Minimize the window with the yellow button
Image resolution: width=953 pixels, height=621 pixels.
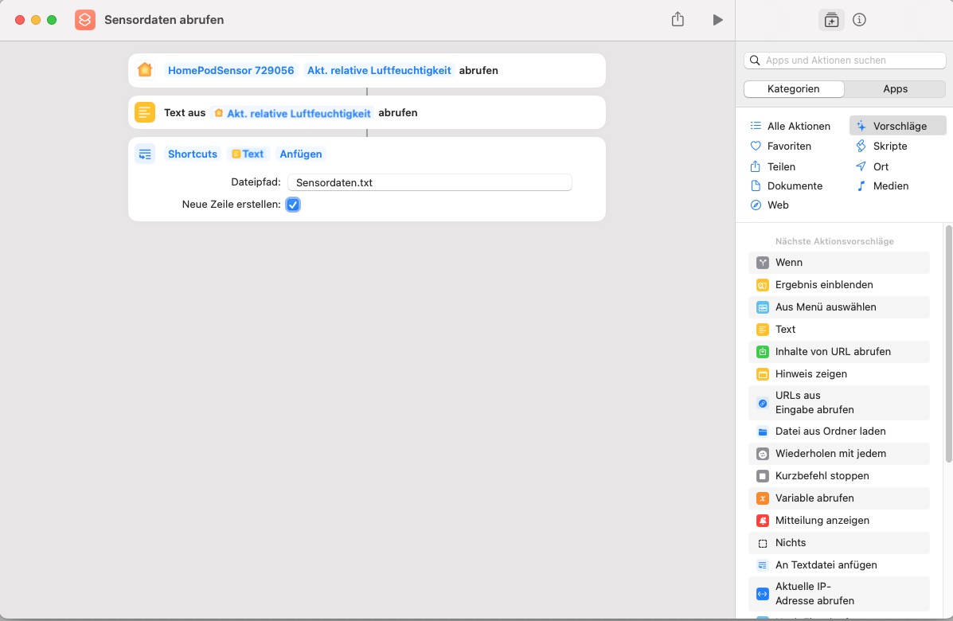(36, 20)
